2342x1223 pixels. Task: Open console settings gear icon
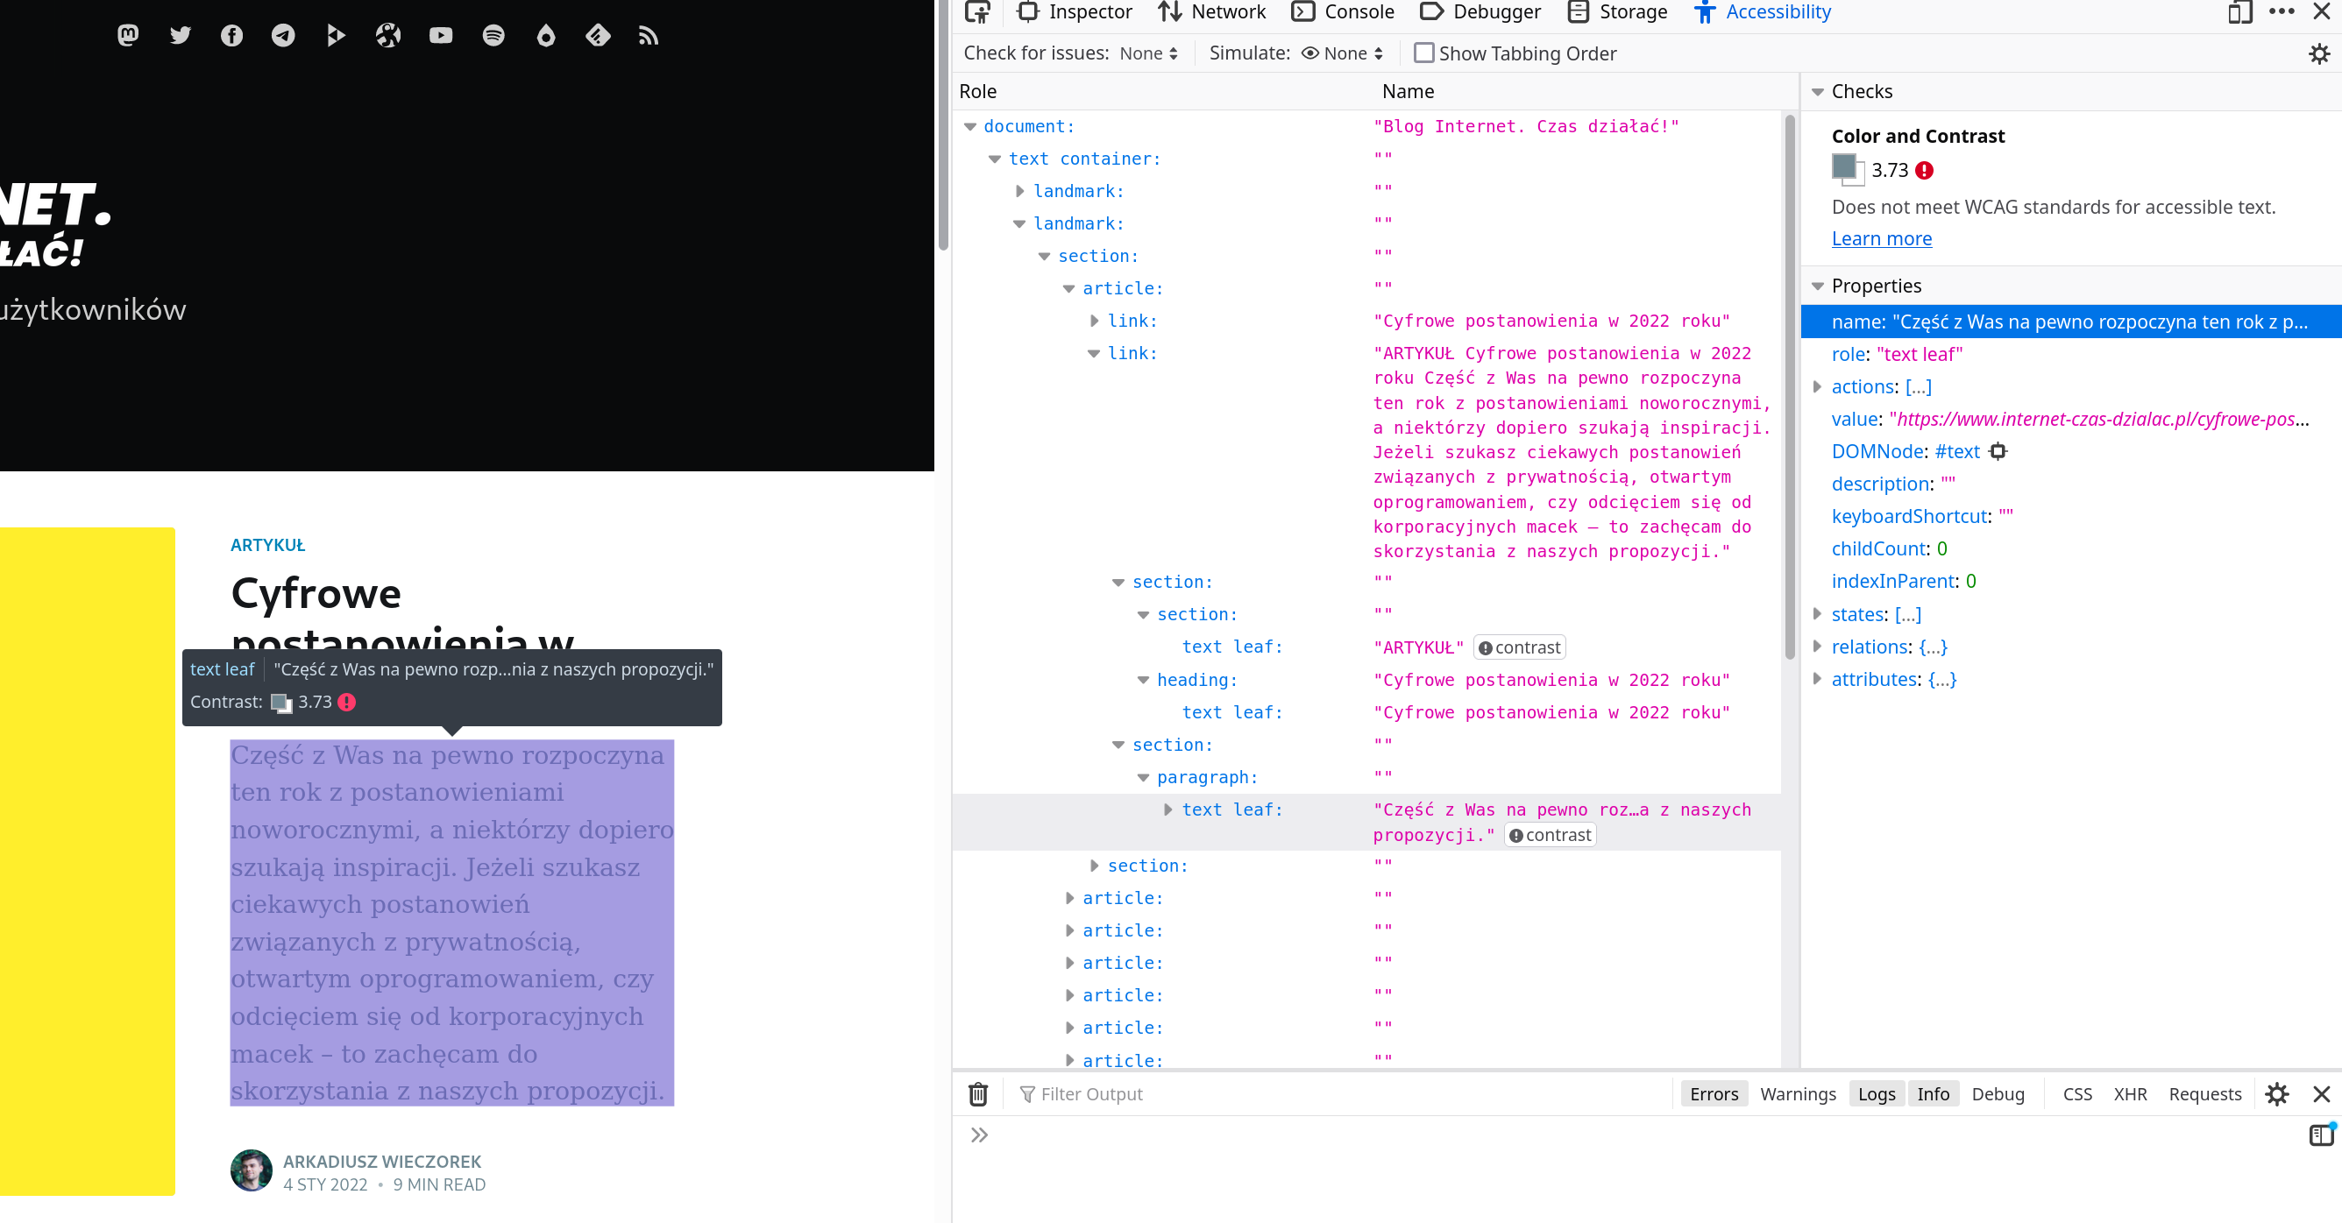point(2276,1094)
